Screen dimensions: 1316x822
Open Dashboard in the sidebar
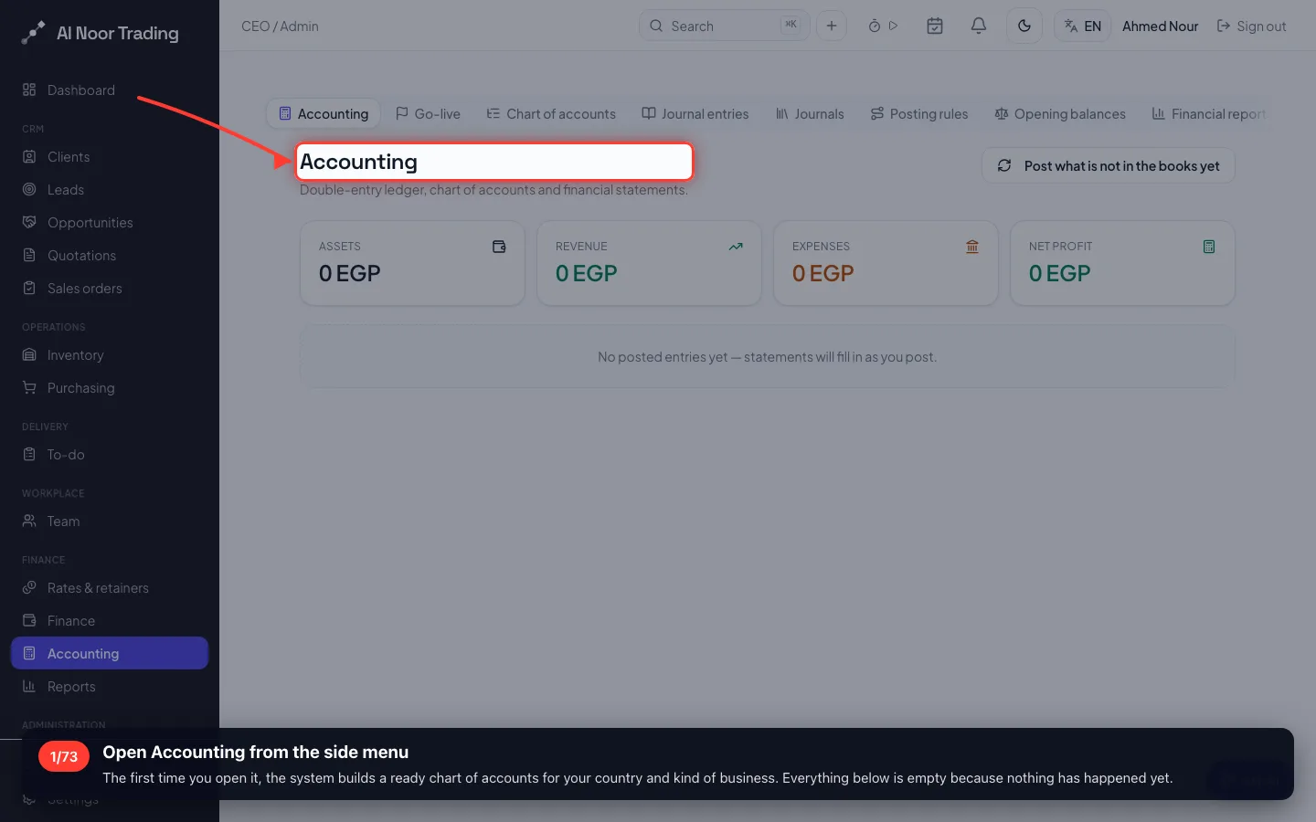[x=110, y=90]
